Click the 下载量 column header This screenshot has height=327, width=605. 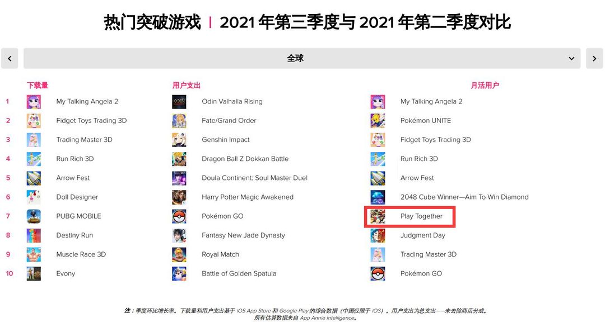[x=38, y=85]
